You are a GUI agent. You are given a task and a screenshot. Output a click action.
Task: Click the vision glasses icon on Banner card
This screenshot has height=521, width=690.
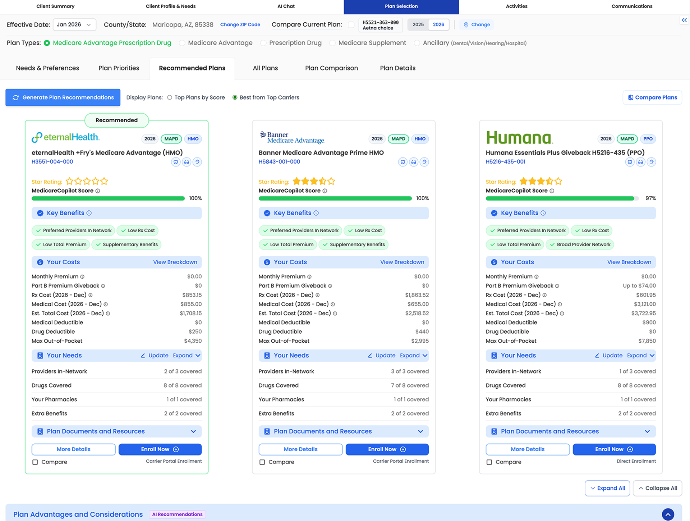coord(414,162)
